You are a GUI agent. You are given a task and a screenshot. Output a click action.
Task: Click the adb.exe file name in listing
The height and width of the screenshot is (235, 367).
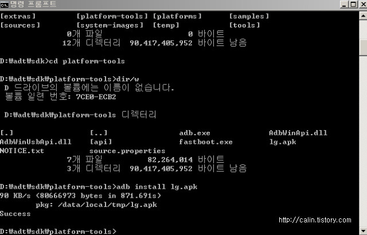pos(194,133)
